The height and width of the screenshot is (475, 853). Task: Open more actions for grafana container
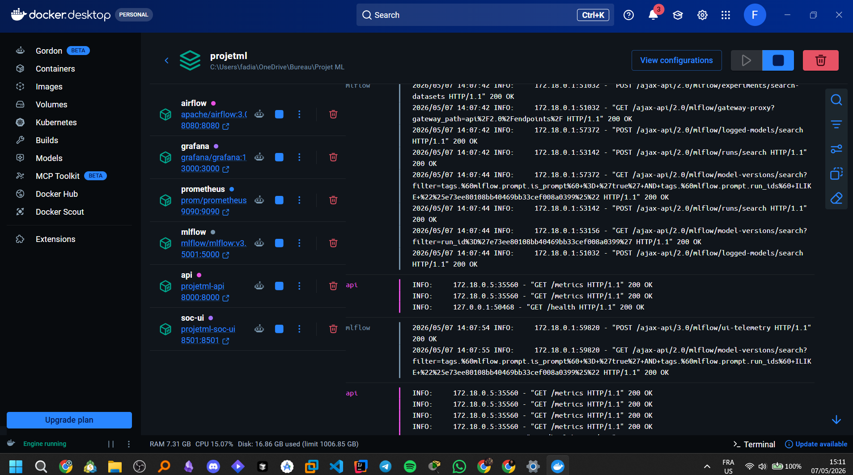pyautogui.click(x=299, y=157)
